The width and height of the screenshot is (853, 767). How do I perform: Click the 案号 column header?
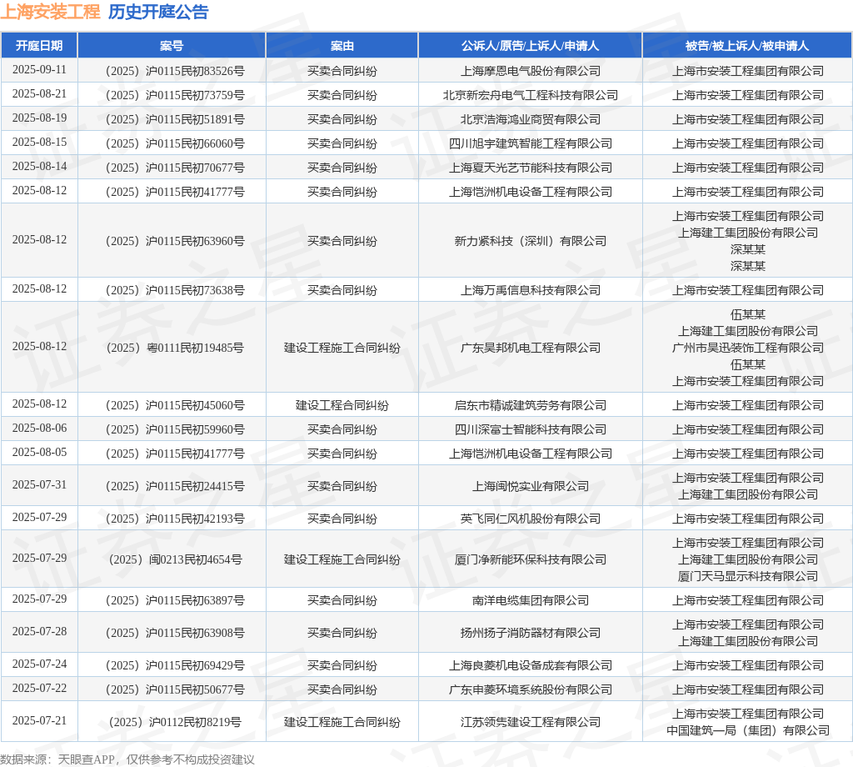click(172, 46)
